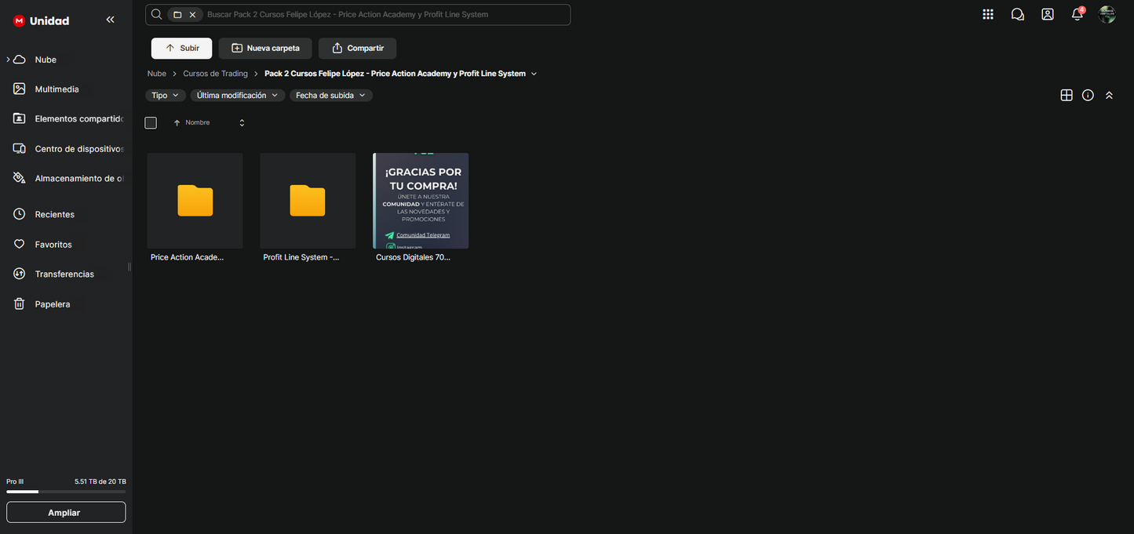Click the user avatar profile picture
Viewport: 1134px width, 534px height.
1107,14
